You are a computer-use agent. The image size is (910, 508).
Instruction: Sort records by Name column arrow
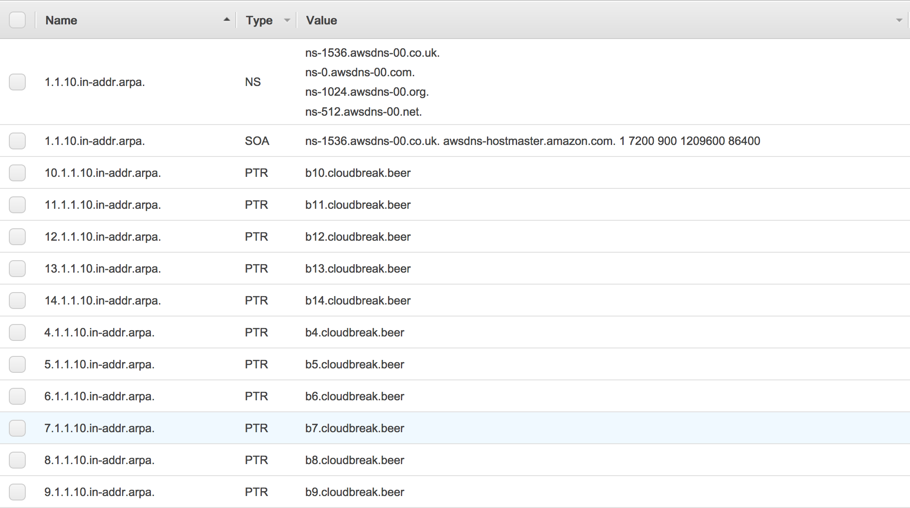pos(227,20)
